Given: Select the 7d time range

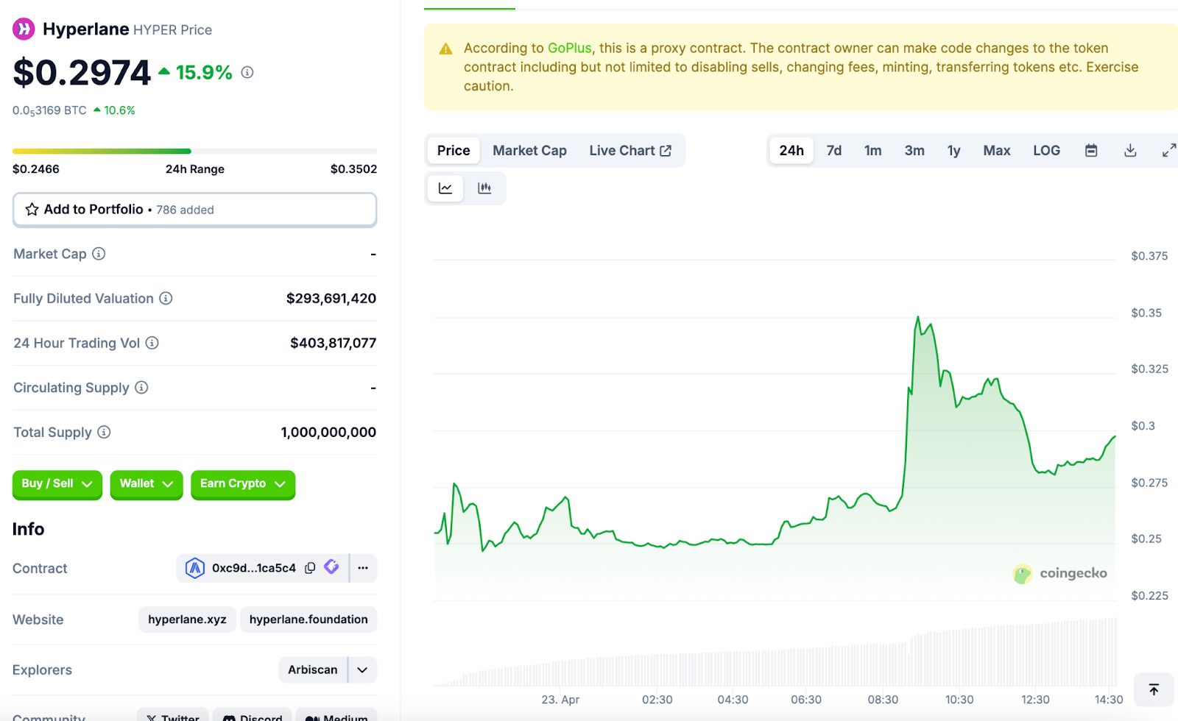Looking at the screenshot, I should 833,151.
